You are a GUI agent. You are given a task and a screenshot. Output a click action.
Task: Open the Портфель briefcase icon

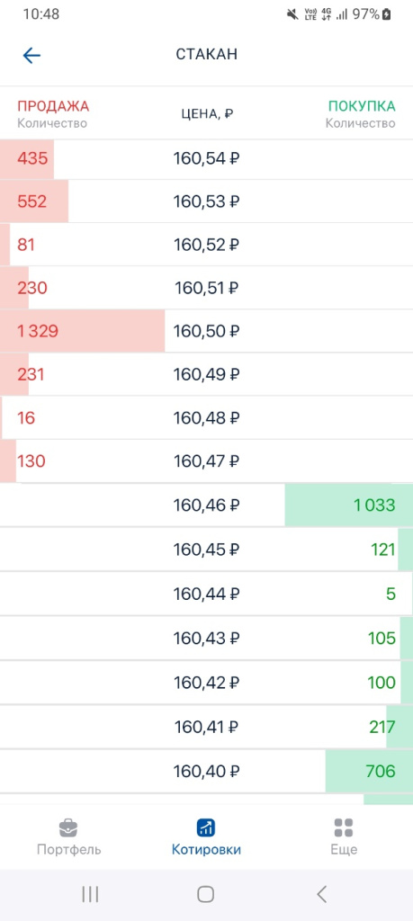click(68, 828)
